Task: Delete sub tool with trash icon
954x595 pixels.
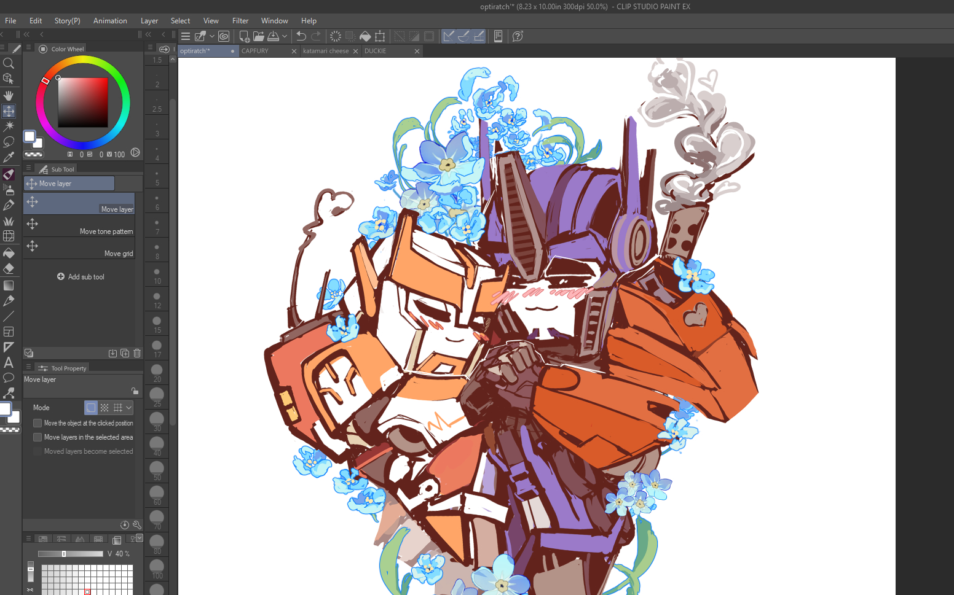Action: 137,353
